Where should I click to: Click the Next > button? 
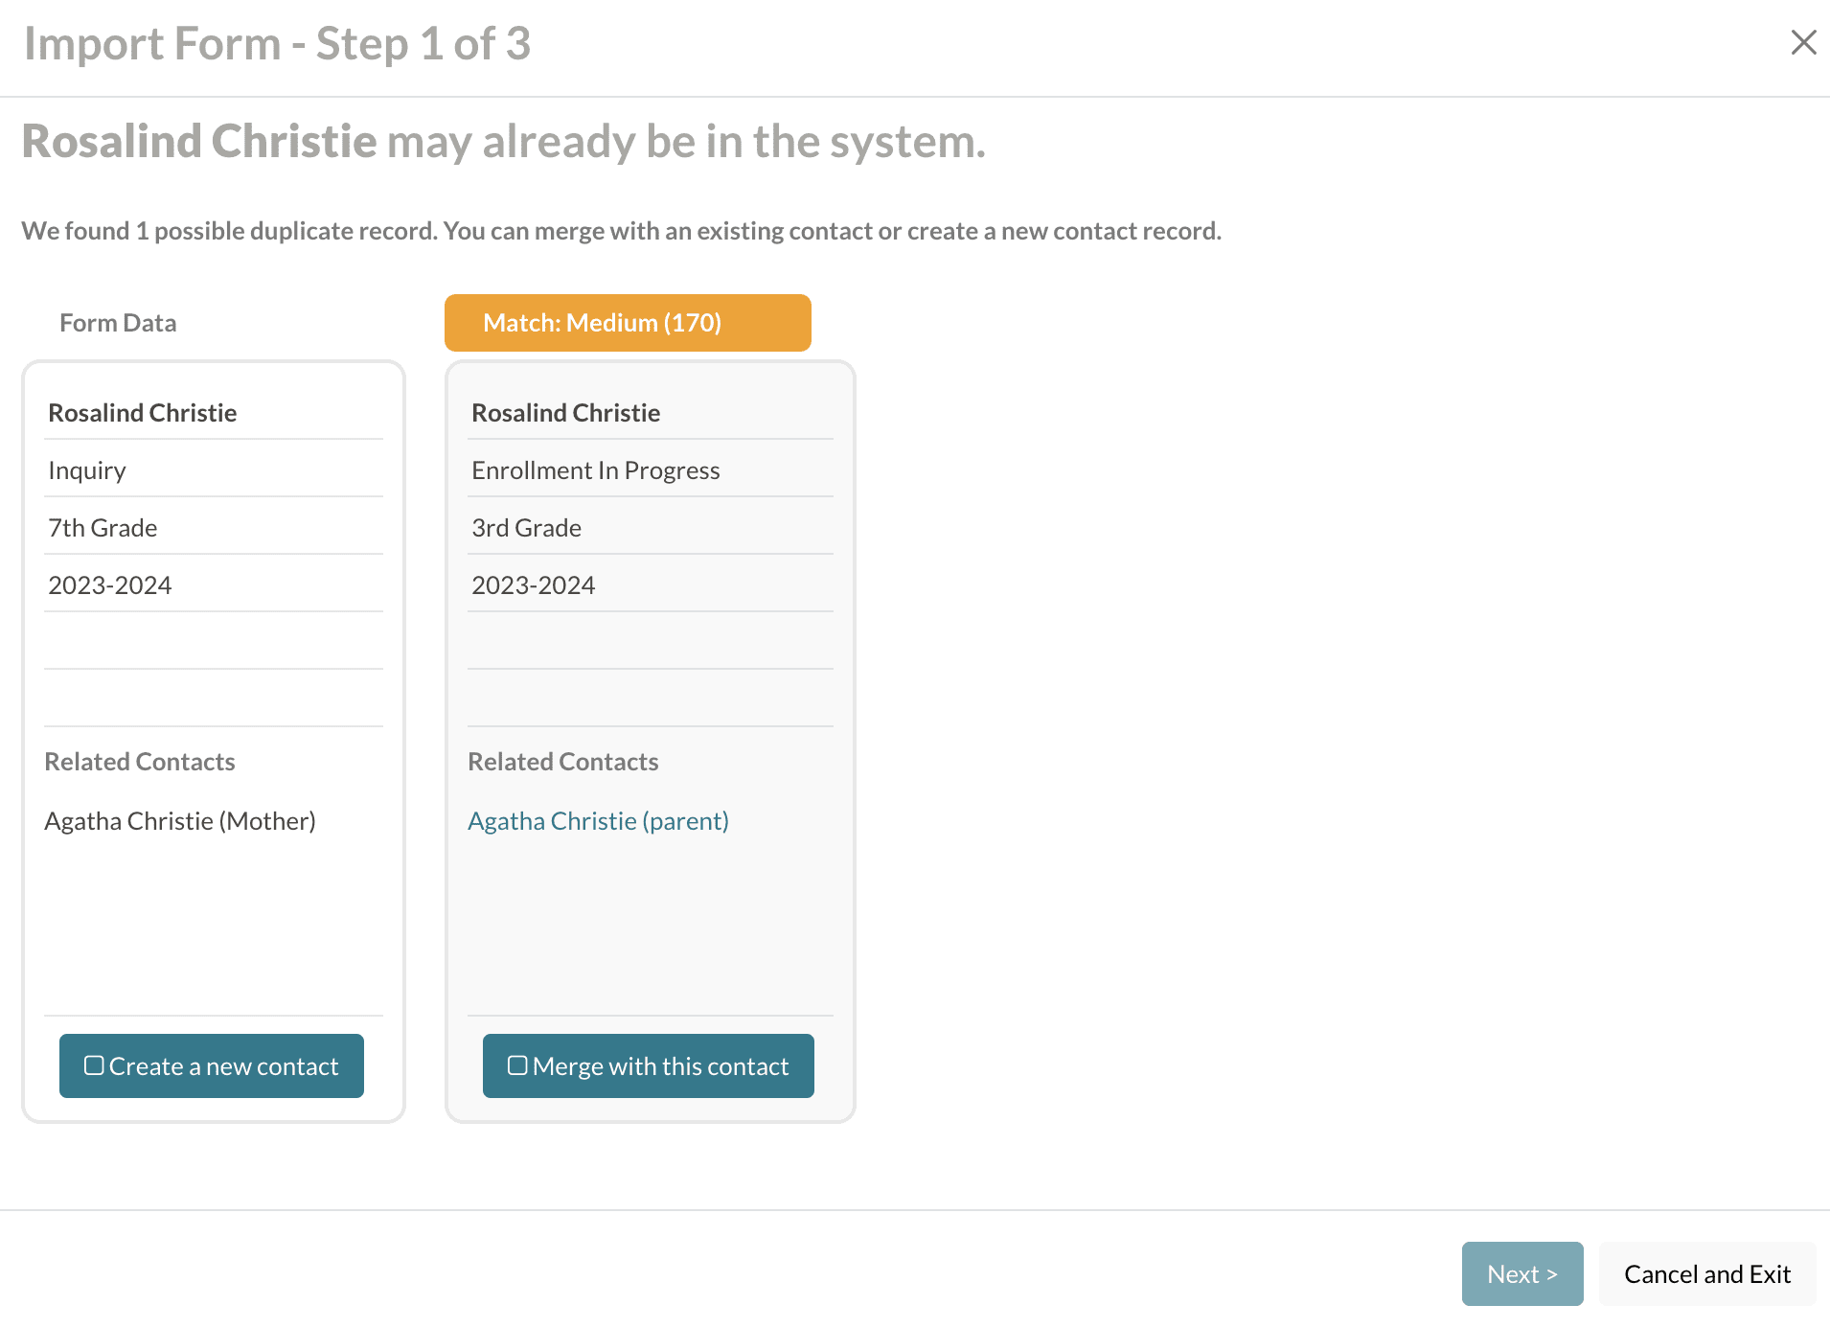(x=1521, y=1273)
